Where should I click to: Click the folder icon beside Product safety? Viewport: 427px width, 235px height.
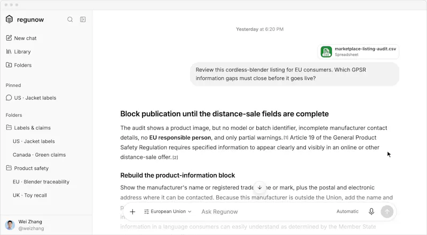pos(9,168)
